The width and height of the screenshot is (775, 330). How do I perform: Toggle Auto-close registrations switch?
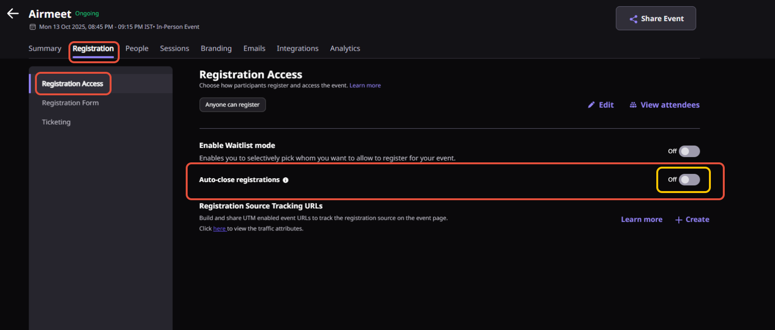point(689,180)
